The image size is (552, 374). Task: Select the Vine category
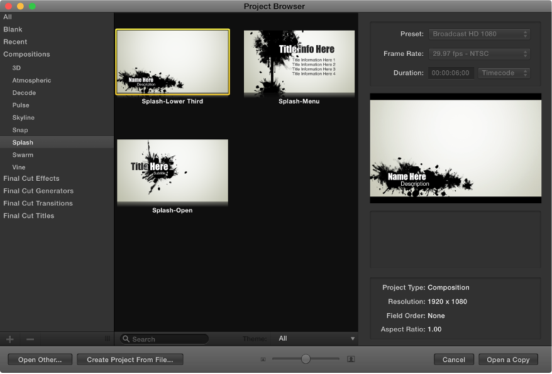click(19, 167)
